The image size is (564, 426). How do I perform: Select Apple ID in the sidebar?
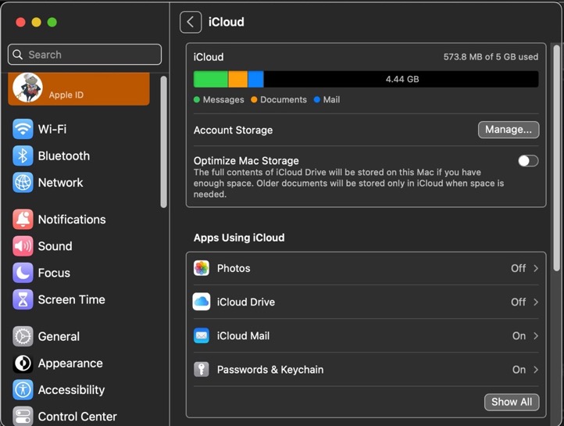click(79, 89)
